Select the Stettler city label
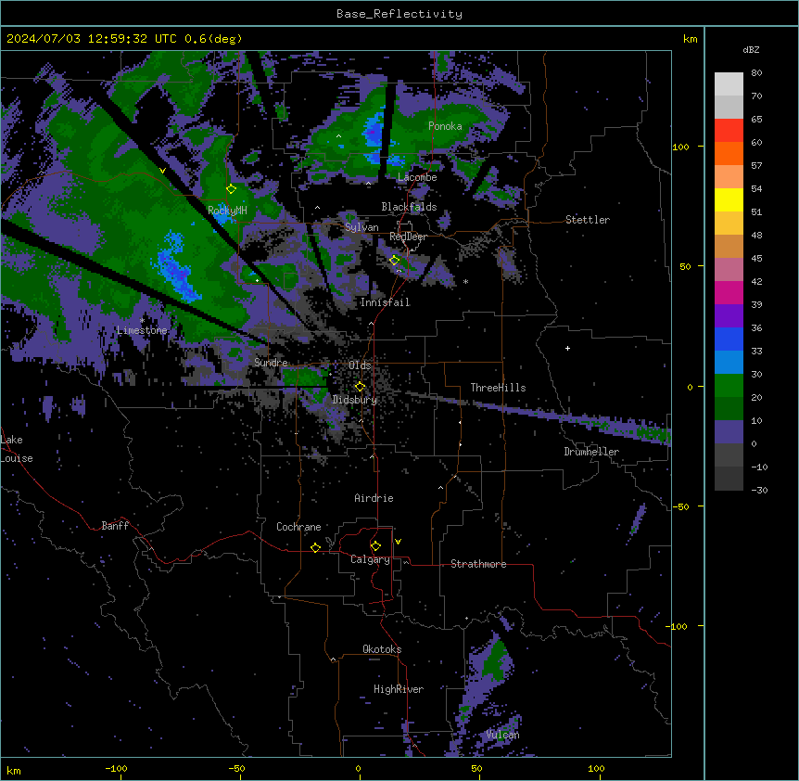Screen dimensions: 799x781 point(588,220)
